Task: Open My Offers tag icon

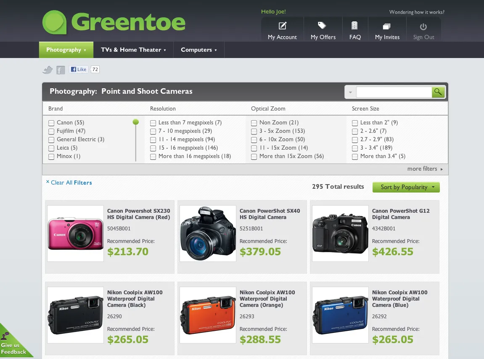Action: pyautogui.click(x=322, y=25)
